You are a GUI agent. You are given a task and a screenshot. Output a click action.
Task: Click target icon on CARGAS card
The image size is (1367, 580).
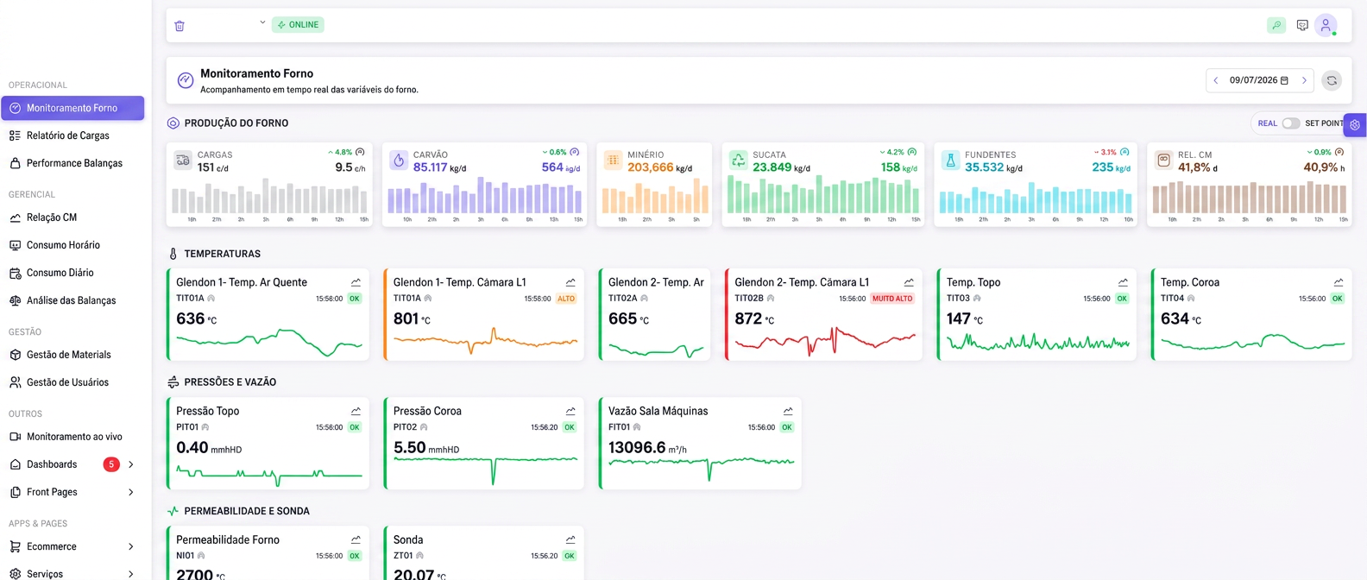coord(360,152)
